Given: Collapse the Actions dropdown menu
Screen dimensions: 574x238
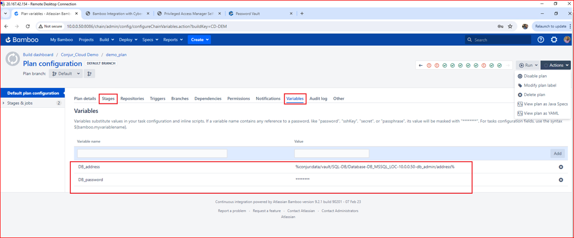Looking at the screenshot, I should point(555,66).
